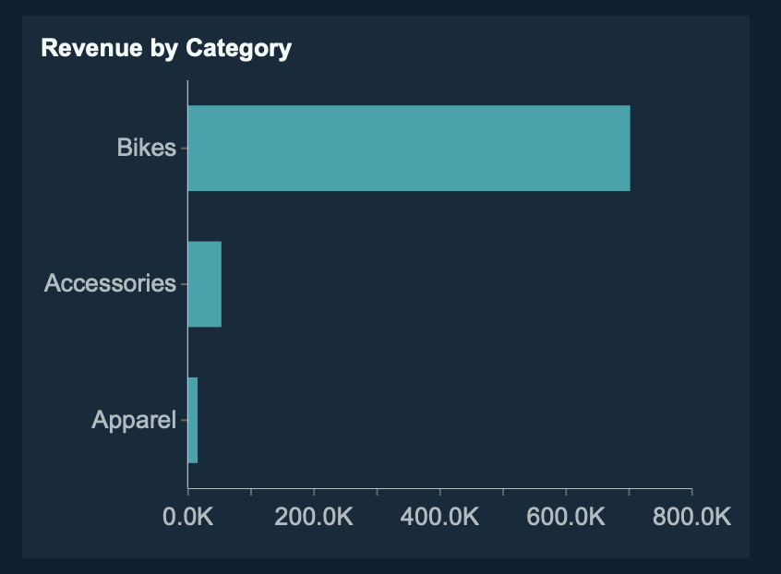Click the unlabeled tick between 0.0K and 200.0K

click(x=251, y=492)
